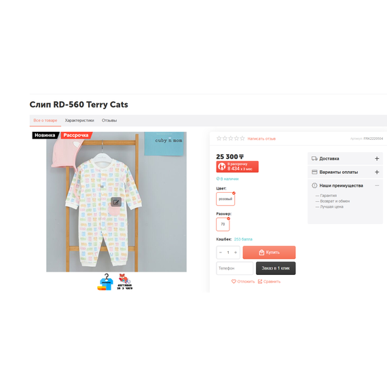Select the розовый color option
This screenshot has width=387, height=387.
(225, 199)
